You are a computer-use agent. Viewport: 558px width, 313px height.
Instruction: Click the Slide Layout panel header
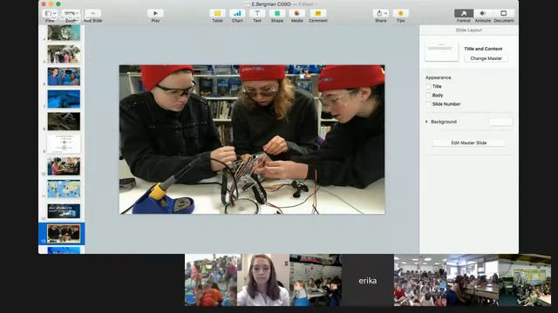pyautogui.click(x=469, y=30)
